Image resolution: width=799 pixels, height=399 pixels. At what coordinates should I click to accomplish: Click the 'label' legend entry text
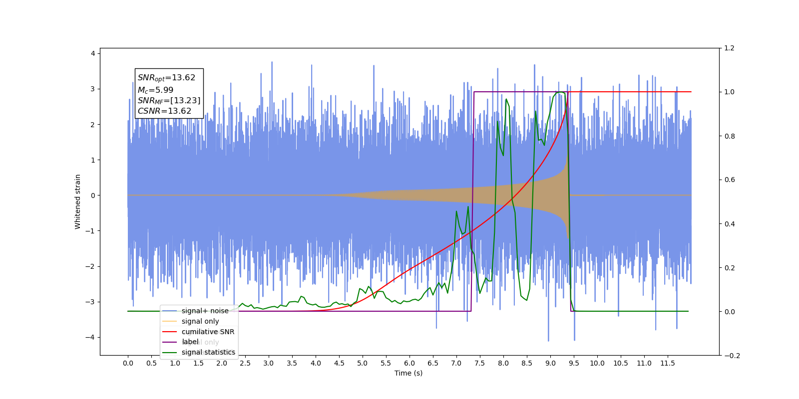pyautogui.click(x=190, y=342)
